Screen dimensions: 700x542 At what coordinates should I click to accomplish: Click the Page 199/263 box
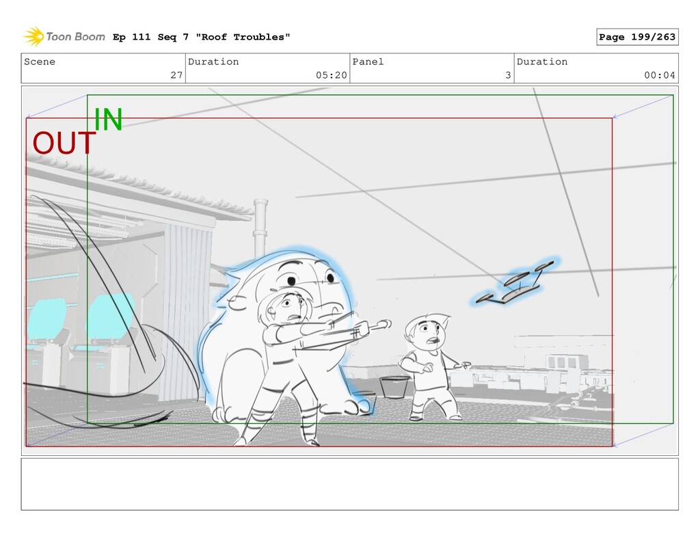pyautogui.click(x=637, y=37)
